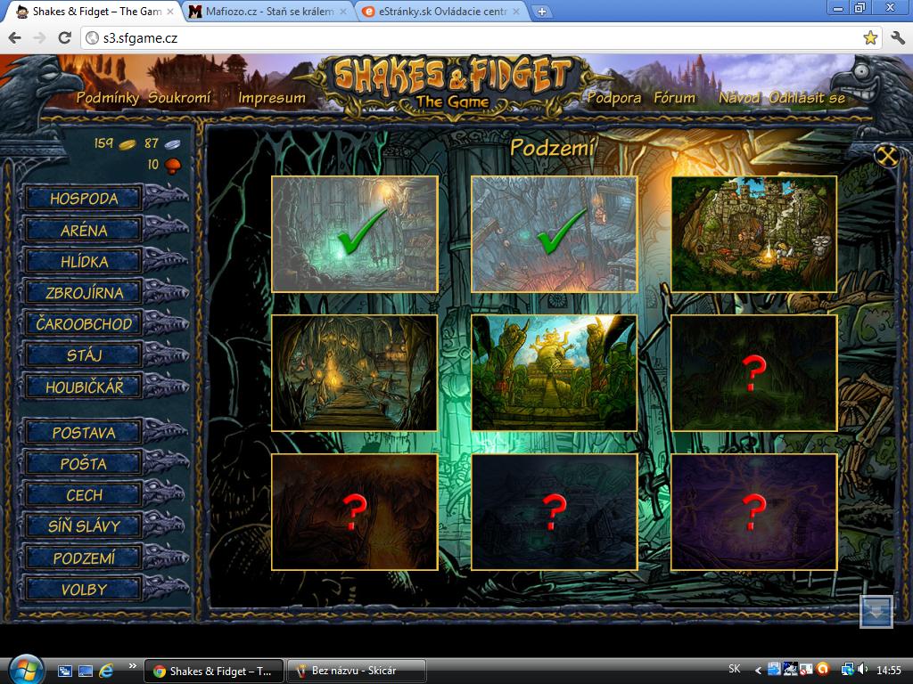
Task: Switch to the eStránky.sk tab
Action: coord(442,12)
